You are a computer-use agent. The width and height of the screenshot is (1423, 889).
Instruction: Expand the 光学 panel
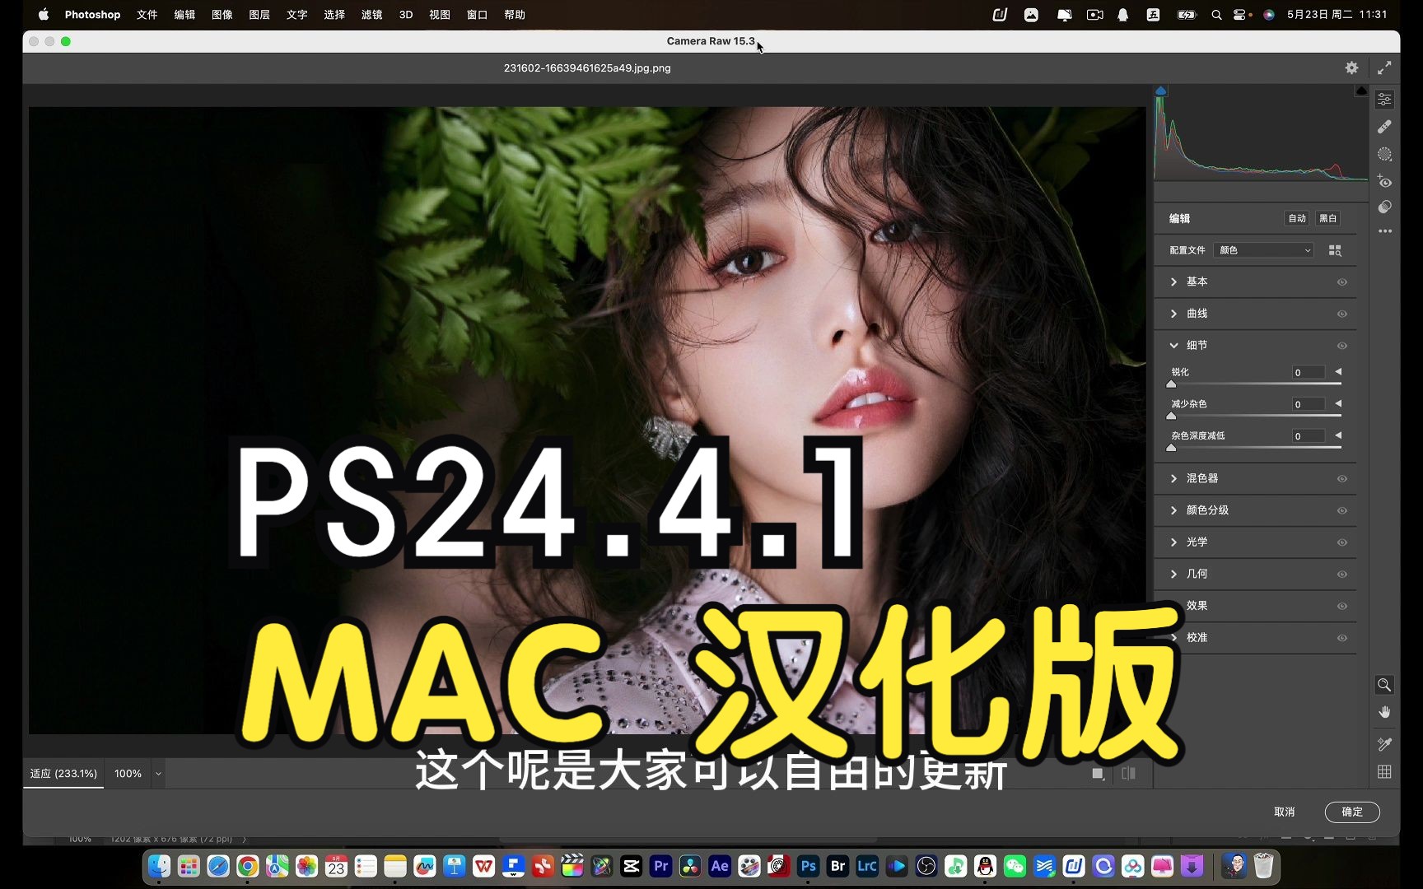pyautogui.click(x=1173, y=542)
